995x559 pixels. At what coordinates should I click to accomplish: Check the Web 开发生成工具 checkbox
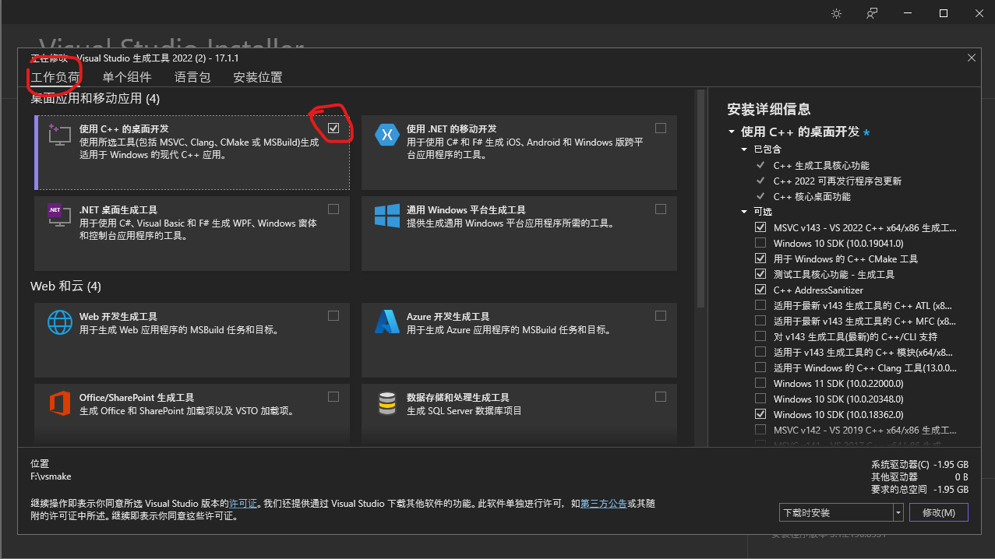pyautogui.click(x=333, y=315)
